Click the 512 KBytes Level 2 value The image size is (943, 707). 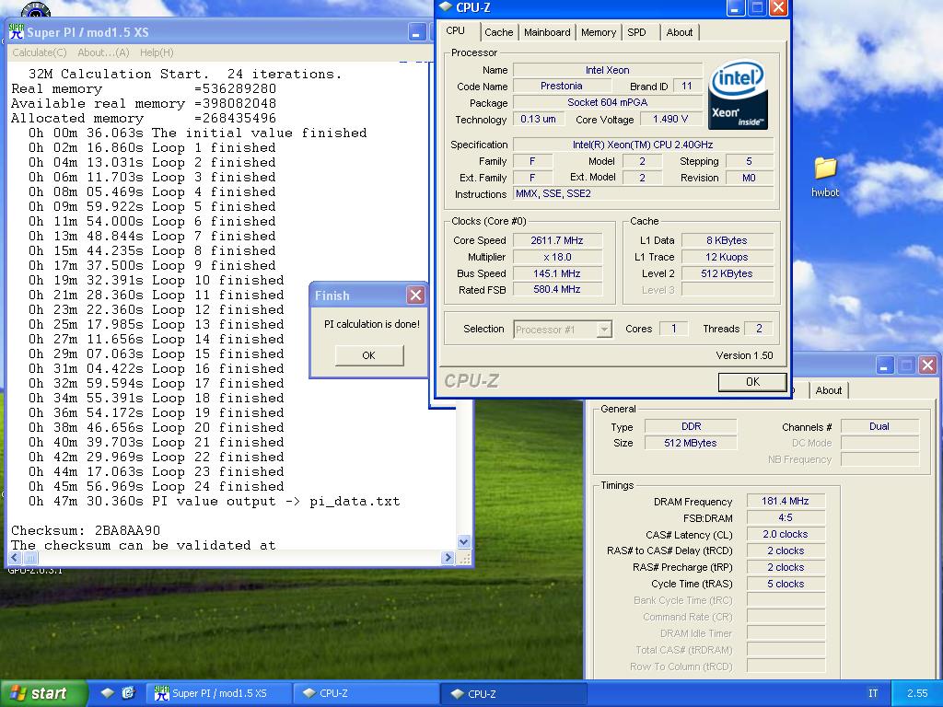[x=727, y=273]
